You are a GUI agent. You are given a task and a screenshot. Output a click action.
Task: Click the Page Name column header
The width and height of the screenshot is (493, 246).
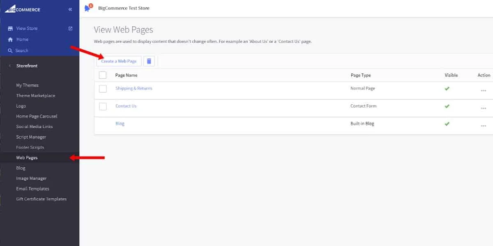click(126, 75)
